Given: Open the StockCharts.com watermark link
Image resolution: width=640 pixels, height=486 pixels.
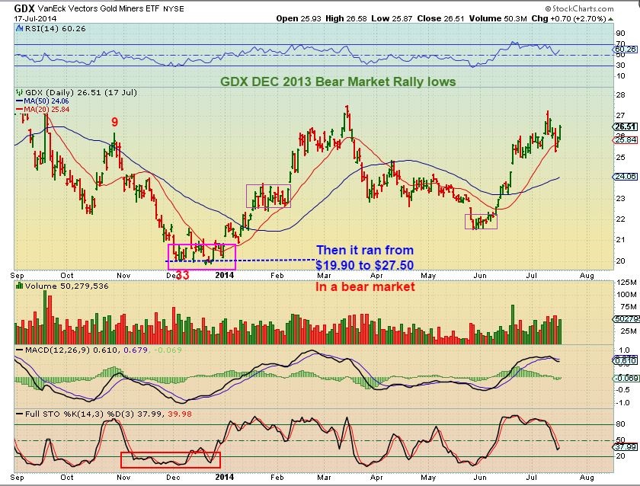Looking at the screenshot, I should pos(579,8).
